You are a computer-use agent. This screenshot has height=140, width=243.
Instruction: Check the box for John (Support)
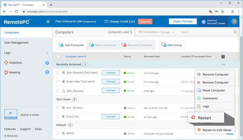coord(57,91)
